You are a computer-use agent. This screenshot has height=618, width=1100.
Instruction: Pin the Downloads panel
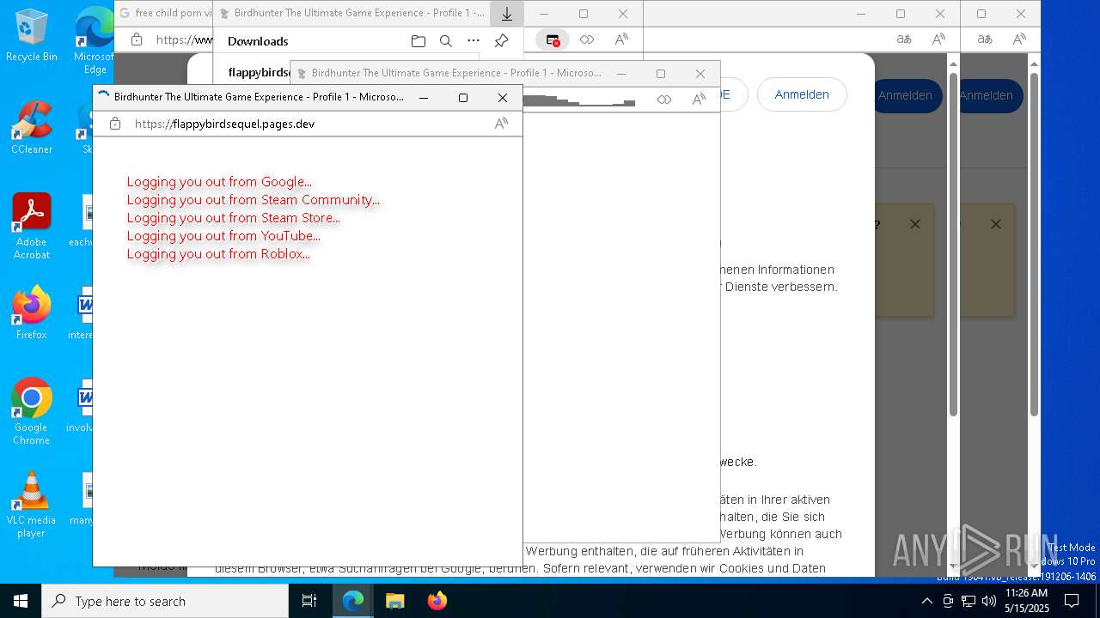[x=501, y=40]
